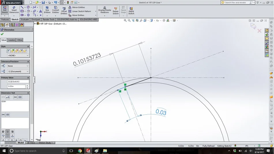
Task: Open Chrome from the taskbar
Action: [x=80, y=151]
